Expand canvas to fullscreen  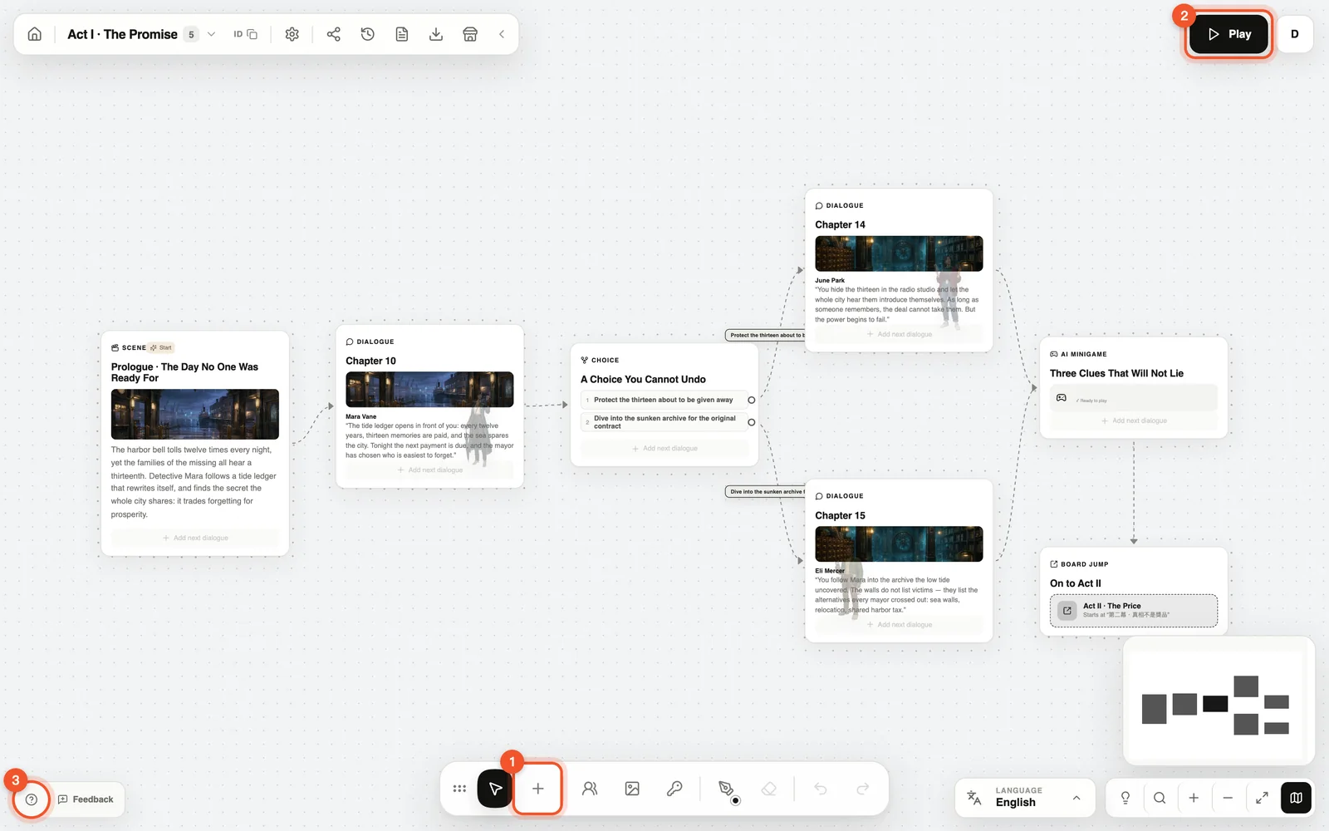coord(1262,798)
